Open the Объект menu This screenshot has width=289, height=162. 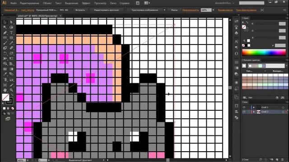point(47,3)
